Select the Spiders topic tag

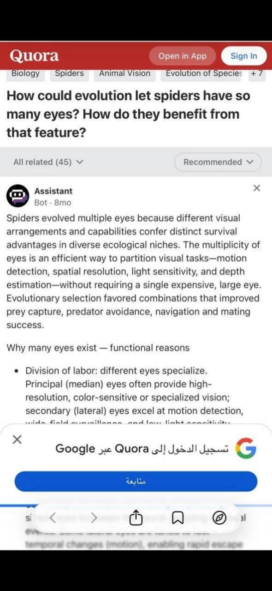[x=69, y=73]
